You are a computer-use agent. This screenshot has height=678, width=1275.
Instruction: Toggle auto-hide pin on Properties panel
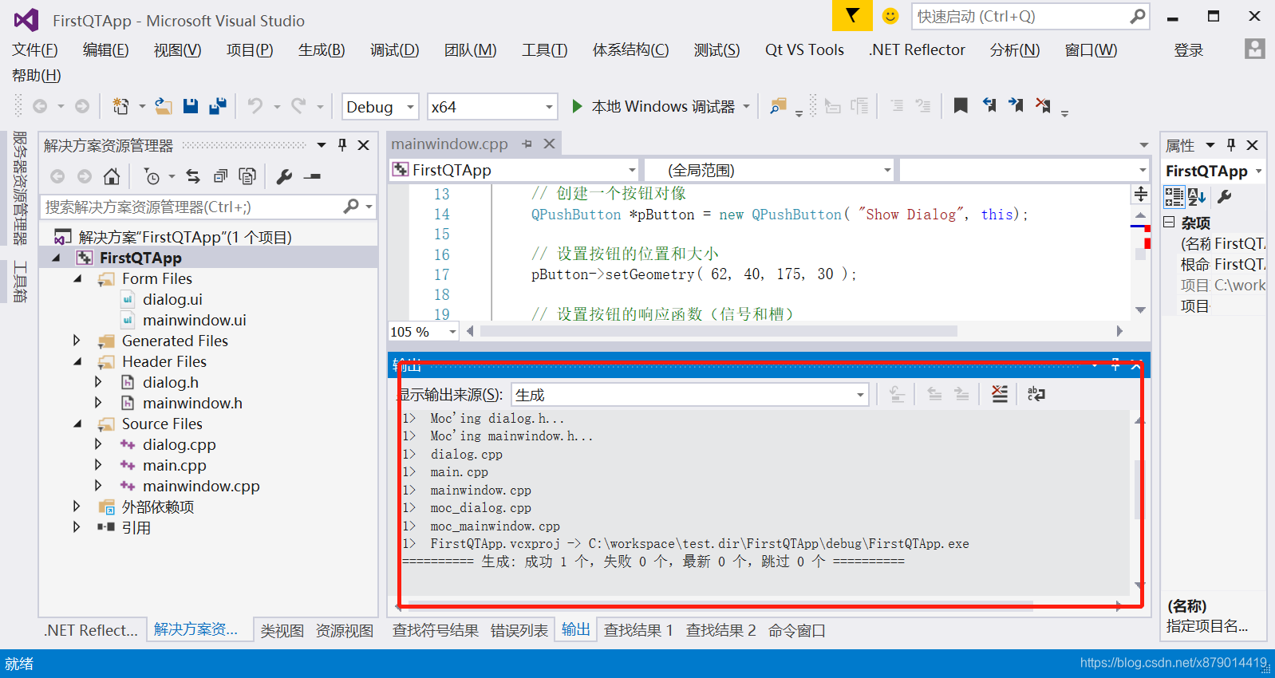[1231, 145]
